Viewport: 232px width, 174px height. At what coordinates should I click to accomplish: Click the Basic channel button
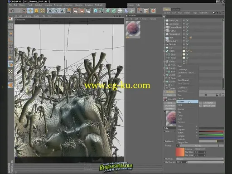(x=169, y=103)
